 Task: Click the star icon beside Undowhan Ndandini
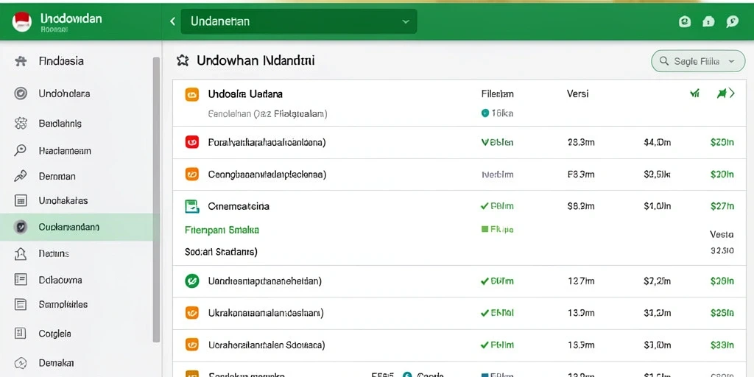click(x=183, y=60)
